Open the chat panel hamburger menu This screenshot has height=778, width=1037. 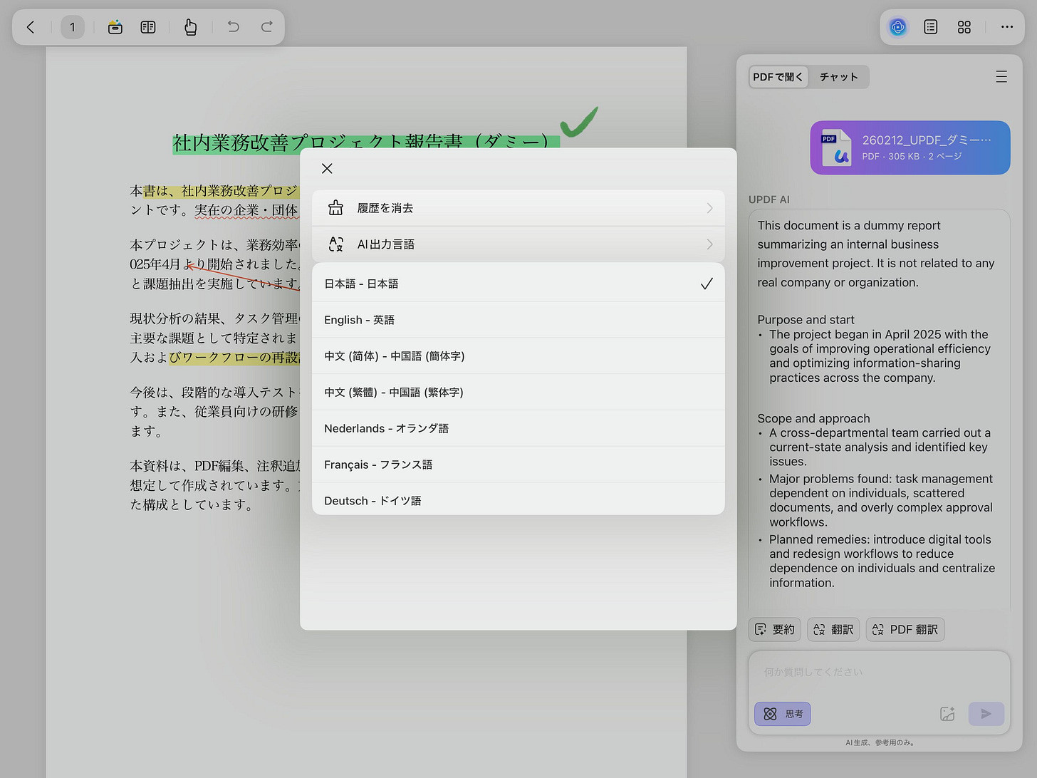pos(1001,76)
